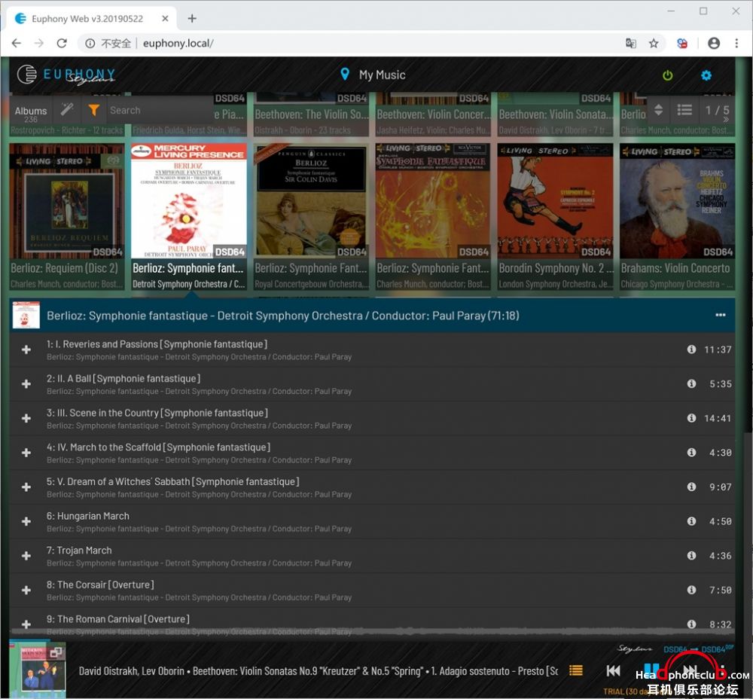
Task: Show info for track 7 Trojan March
Action: click(x=691, y=555)
